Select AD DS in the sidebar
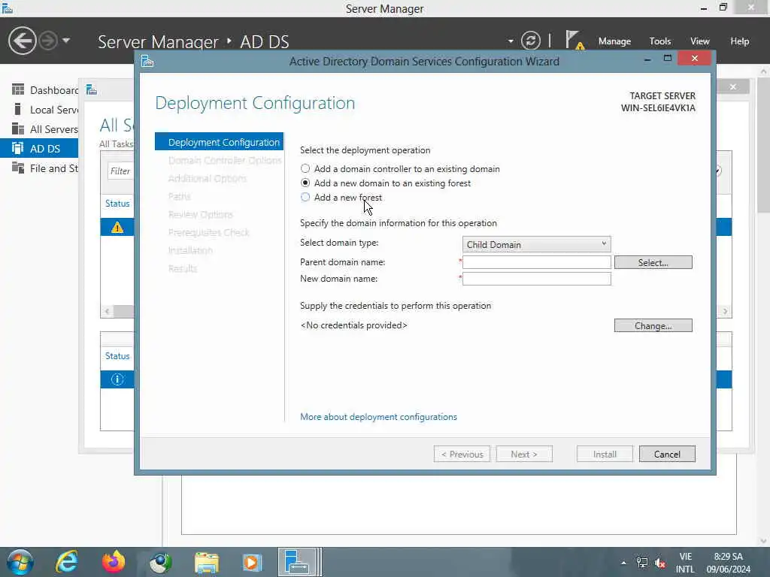Viewport: 770px width, 577px height. coord(39,149)
